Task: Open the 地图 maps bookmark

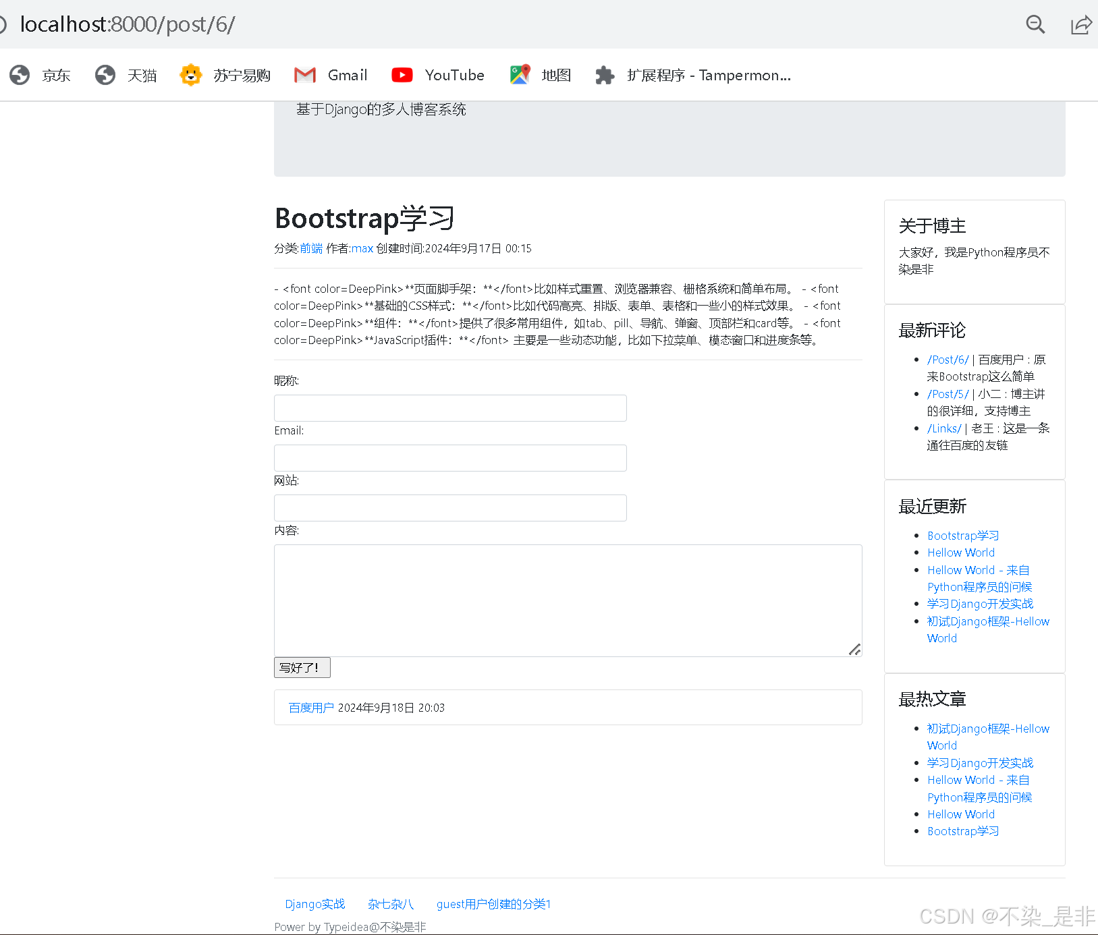Action: click(x=541, y=75)
